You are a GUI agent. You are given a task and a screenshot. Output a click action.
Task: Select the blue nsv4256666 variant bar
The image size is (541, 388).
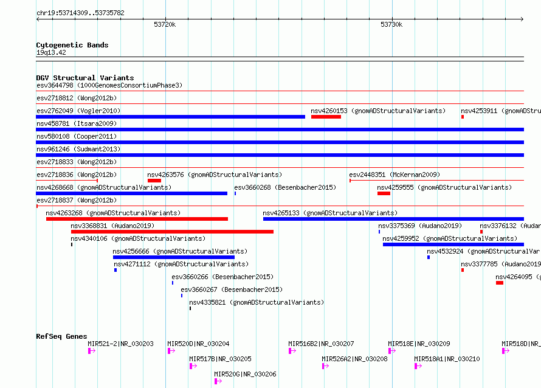(174, 257)
